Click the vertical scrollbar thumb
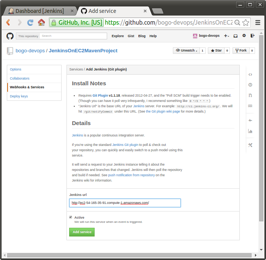The width and height of the screenshot is (266, 260). point(261,128)
